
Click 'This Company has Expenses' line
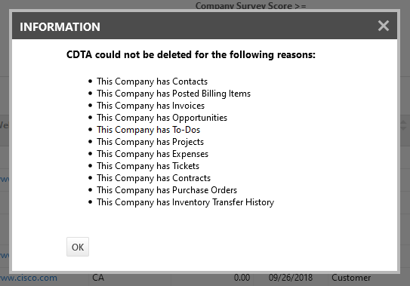153,154
